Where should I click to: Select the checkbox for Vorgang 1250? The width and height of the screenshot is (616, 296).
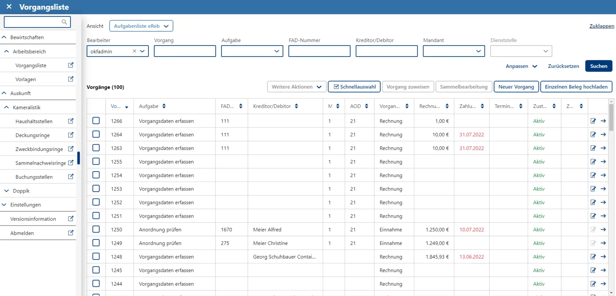click(96, 229)
